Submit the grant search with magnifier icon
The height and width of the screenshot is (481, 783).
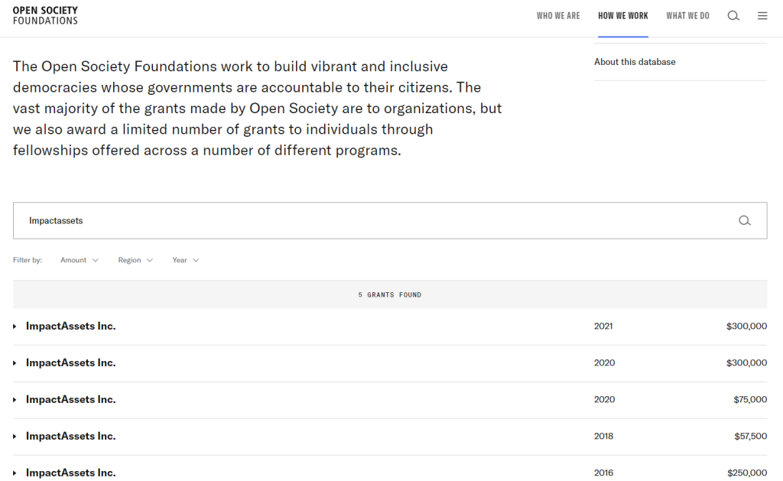point(745,221)
